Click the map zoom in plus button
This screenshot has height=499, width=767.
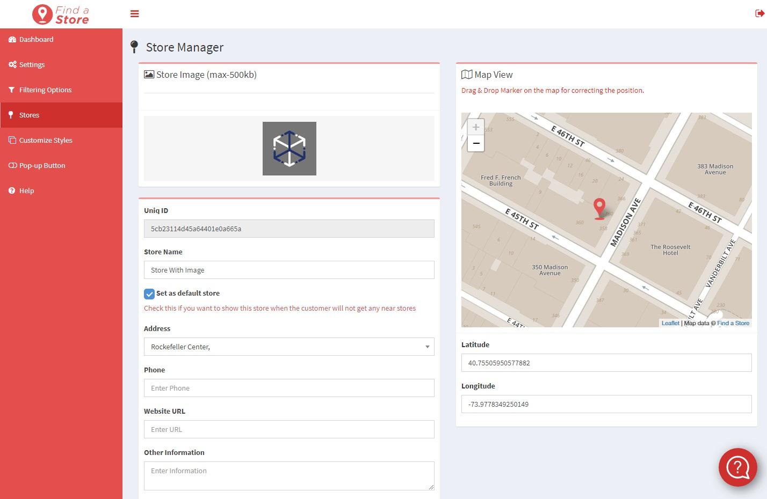[x=476, y=127]
